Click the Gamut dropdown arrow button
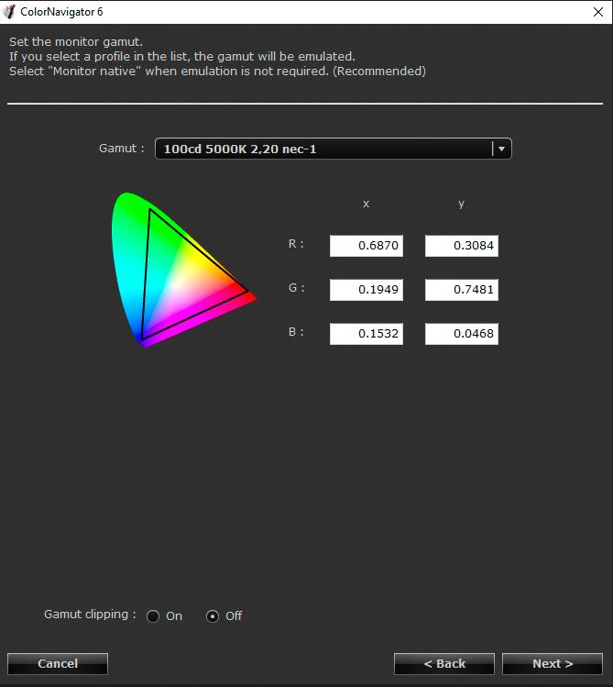Image resolution: width=613 pixels, height=687 pixels. (501, 149)
